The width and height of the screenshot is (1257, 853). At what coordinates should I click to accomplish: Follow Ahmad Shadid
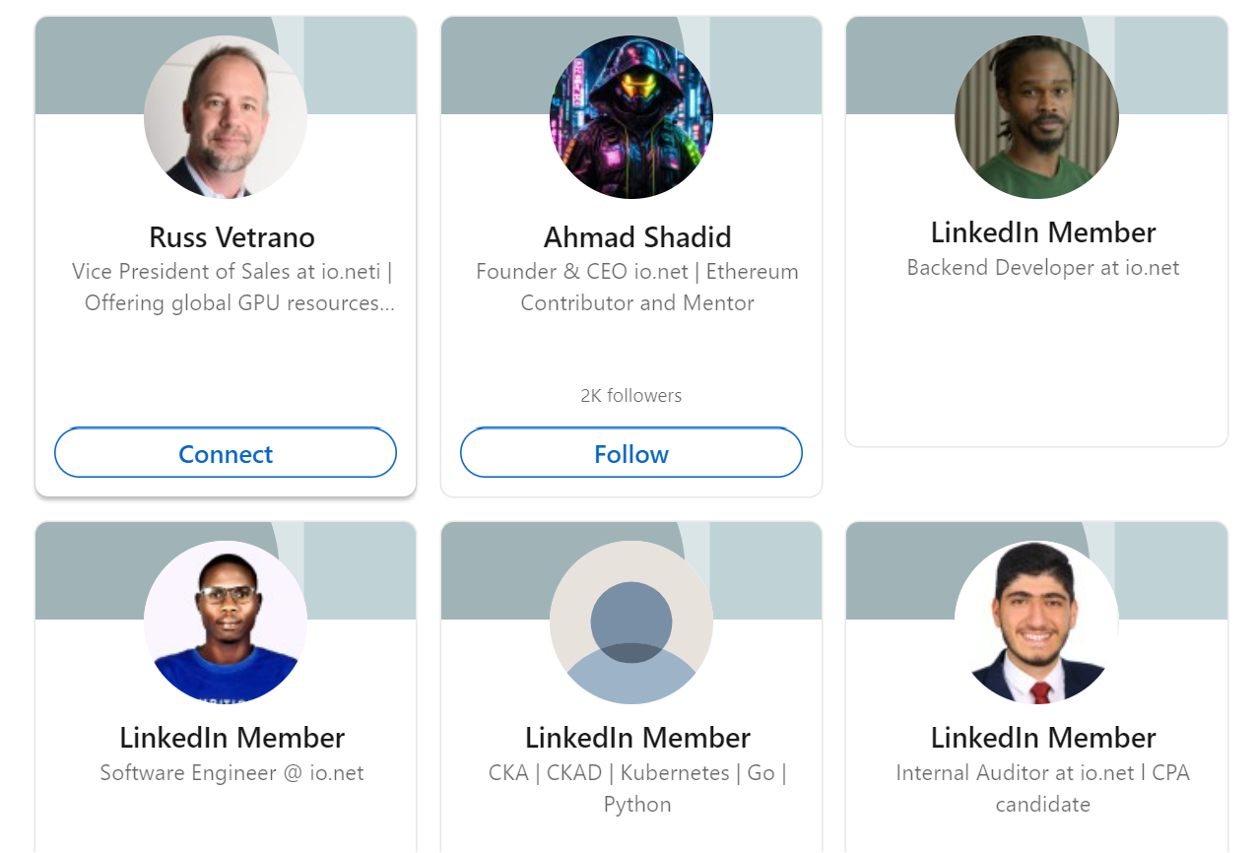tap(630, 453)
